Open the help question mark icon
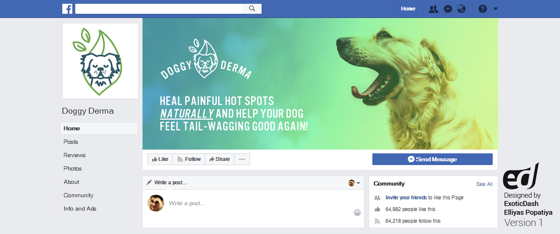Screen dimensions: 560x234 (483, 9)
